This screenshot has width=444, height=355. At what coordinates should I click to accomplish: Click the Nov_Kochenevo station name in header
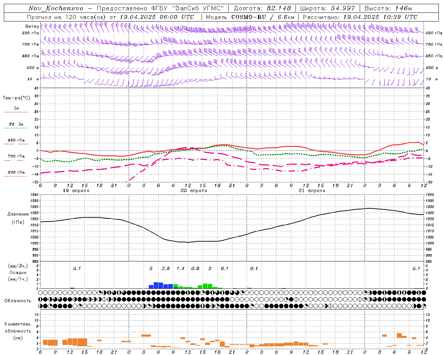tap(56, 8)
